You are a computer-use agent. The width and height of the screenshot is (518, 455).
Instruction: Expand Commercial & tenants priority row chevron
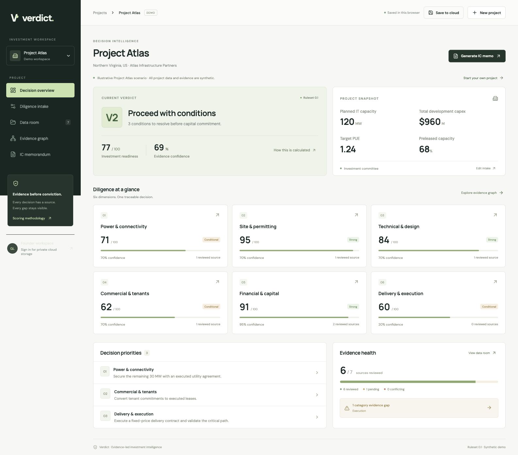(x=317, y=395)
